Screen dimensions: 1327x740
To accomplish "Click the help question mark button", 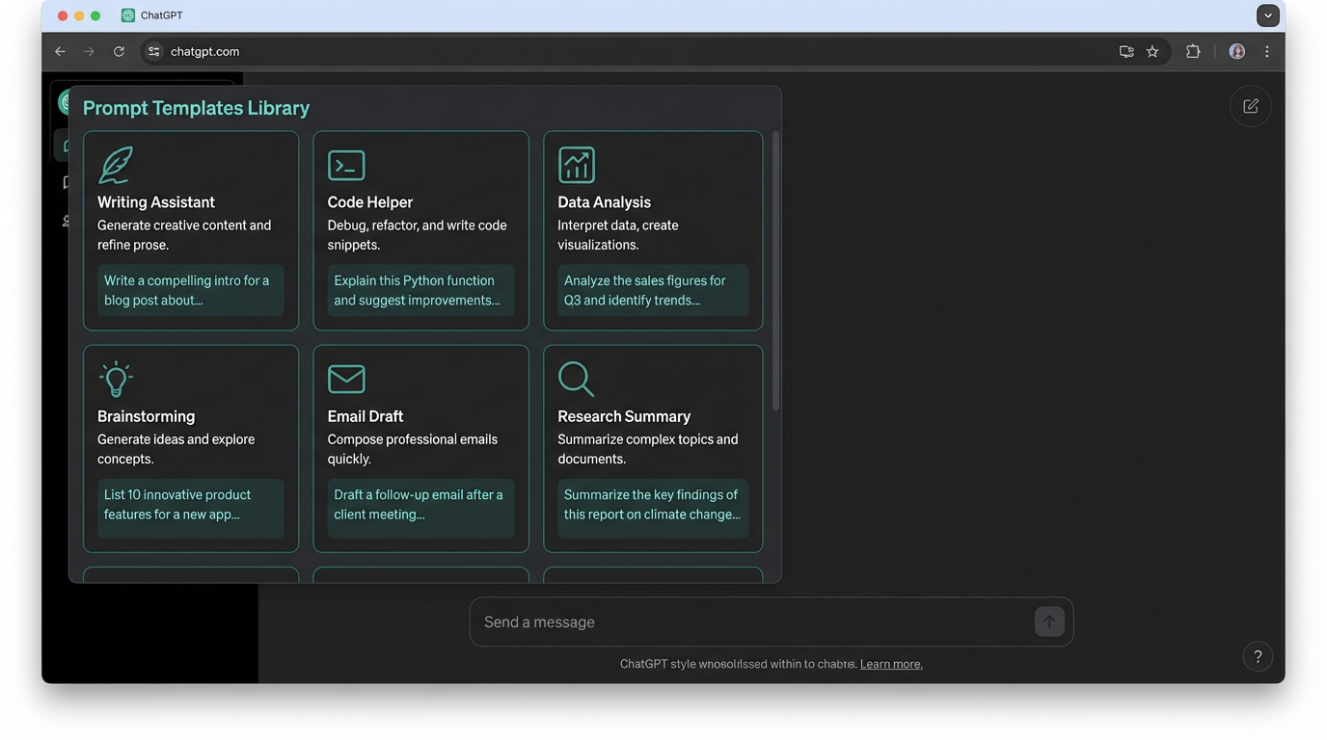I will [1258, 656].
